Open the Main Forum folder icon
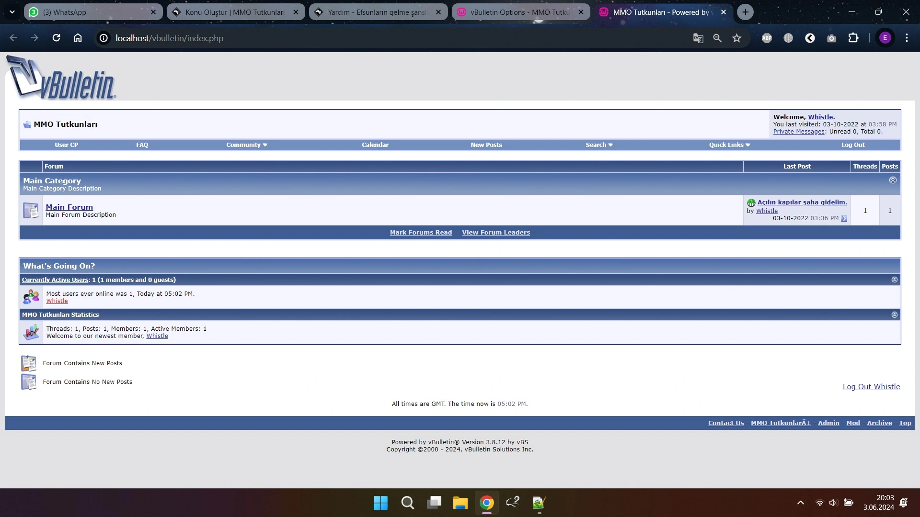920x517 pixels. point(31,211)
